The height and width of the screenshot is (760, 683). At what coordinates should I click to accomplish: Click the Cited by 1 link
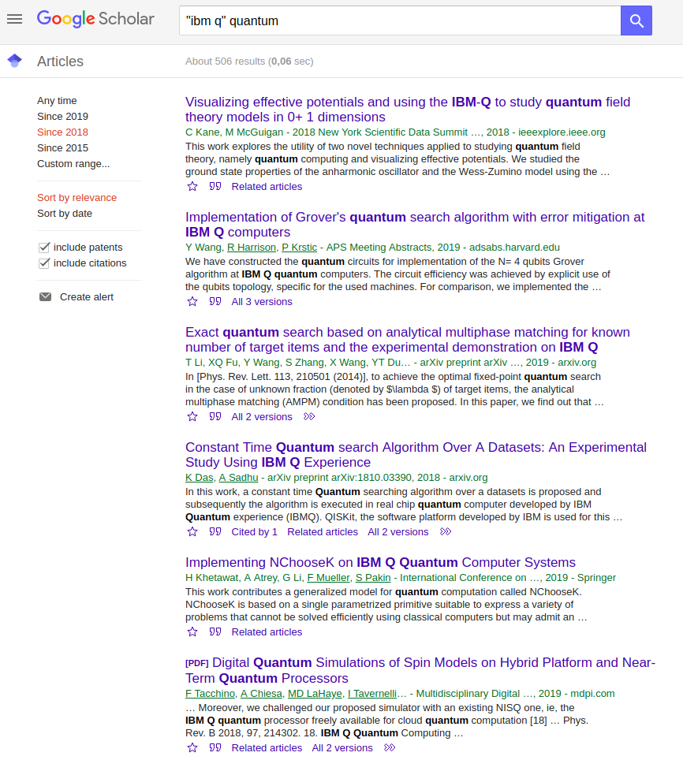point(255,531)
